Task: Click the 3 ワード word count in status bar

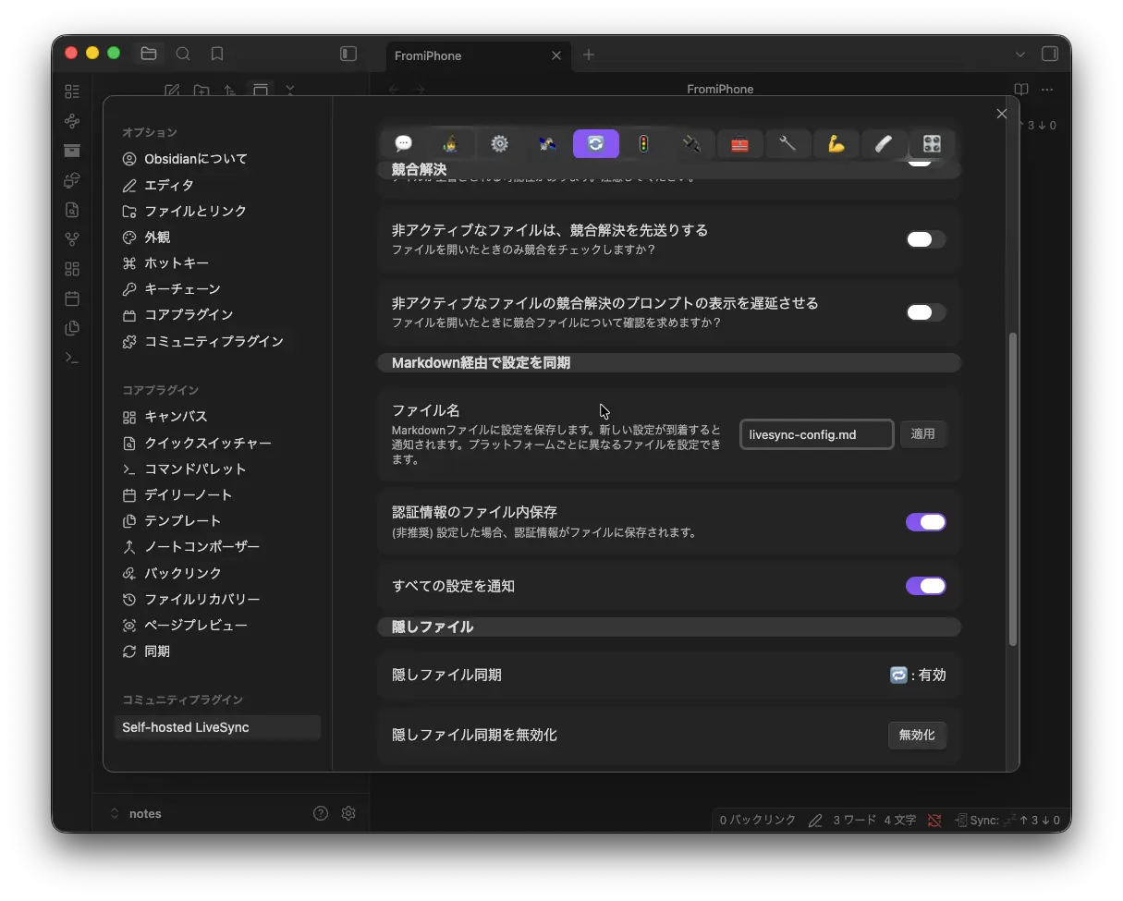Action: (855, 820)
